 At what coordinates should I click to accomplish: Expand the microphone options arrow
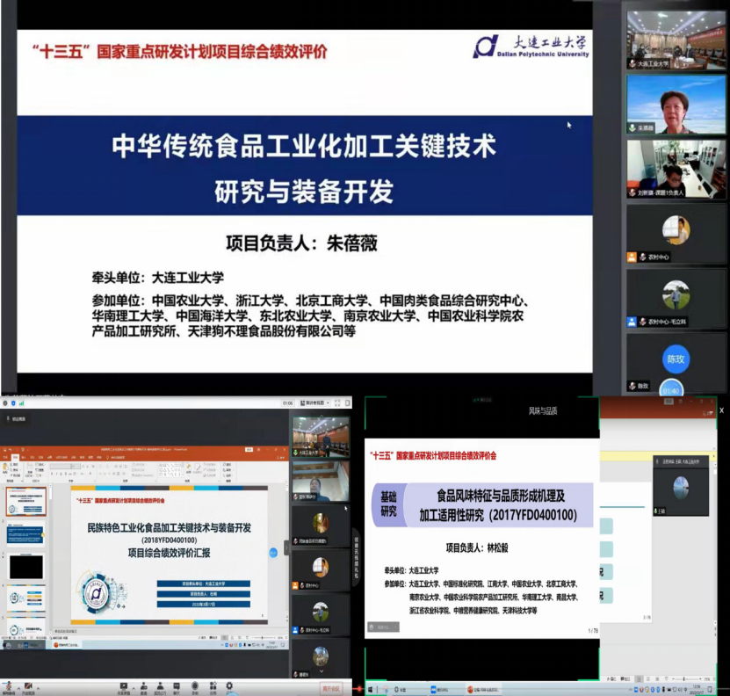click(17, 685)
